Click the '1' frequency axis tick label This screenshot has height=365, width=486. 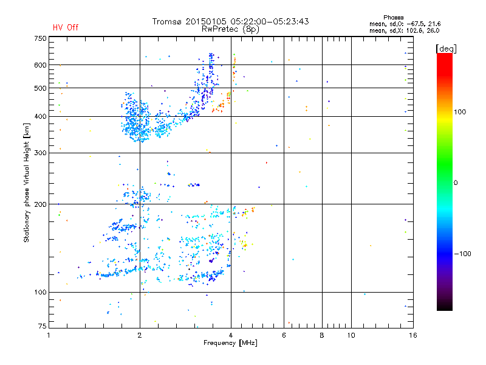49,335
